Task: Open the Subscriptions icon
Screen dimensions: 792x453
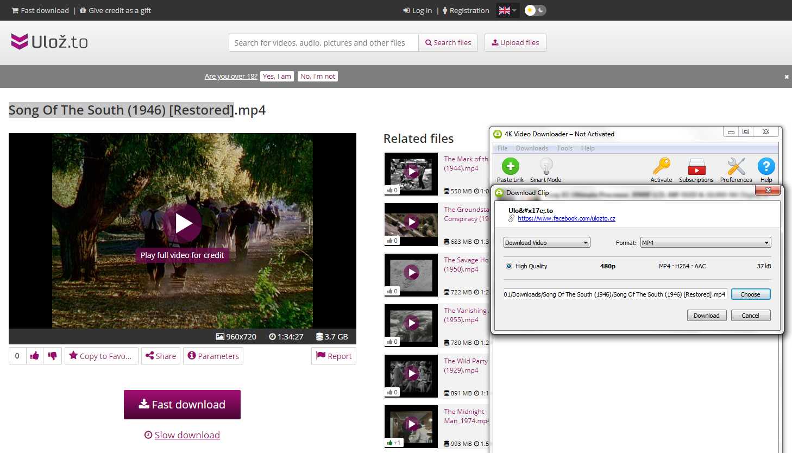Action: point(696,166)
